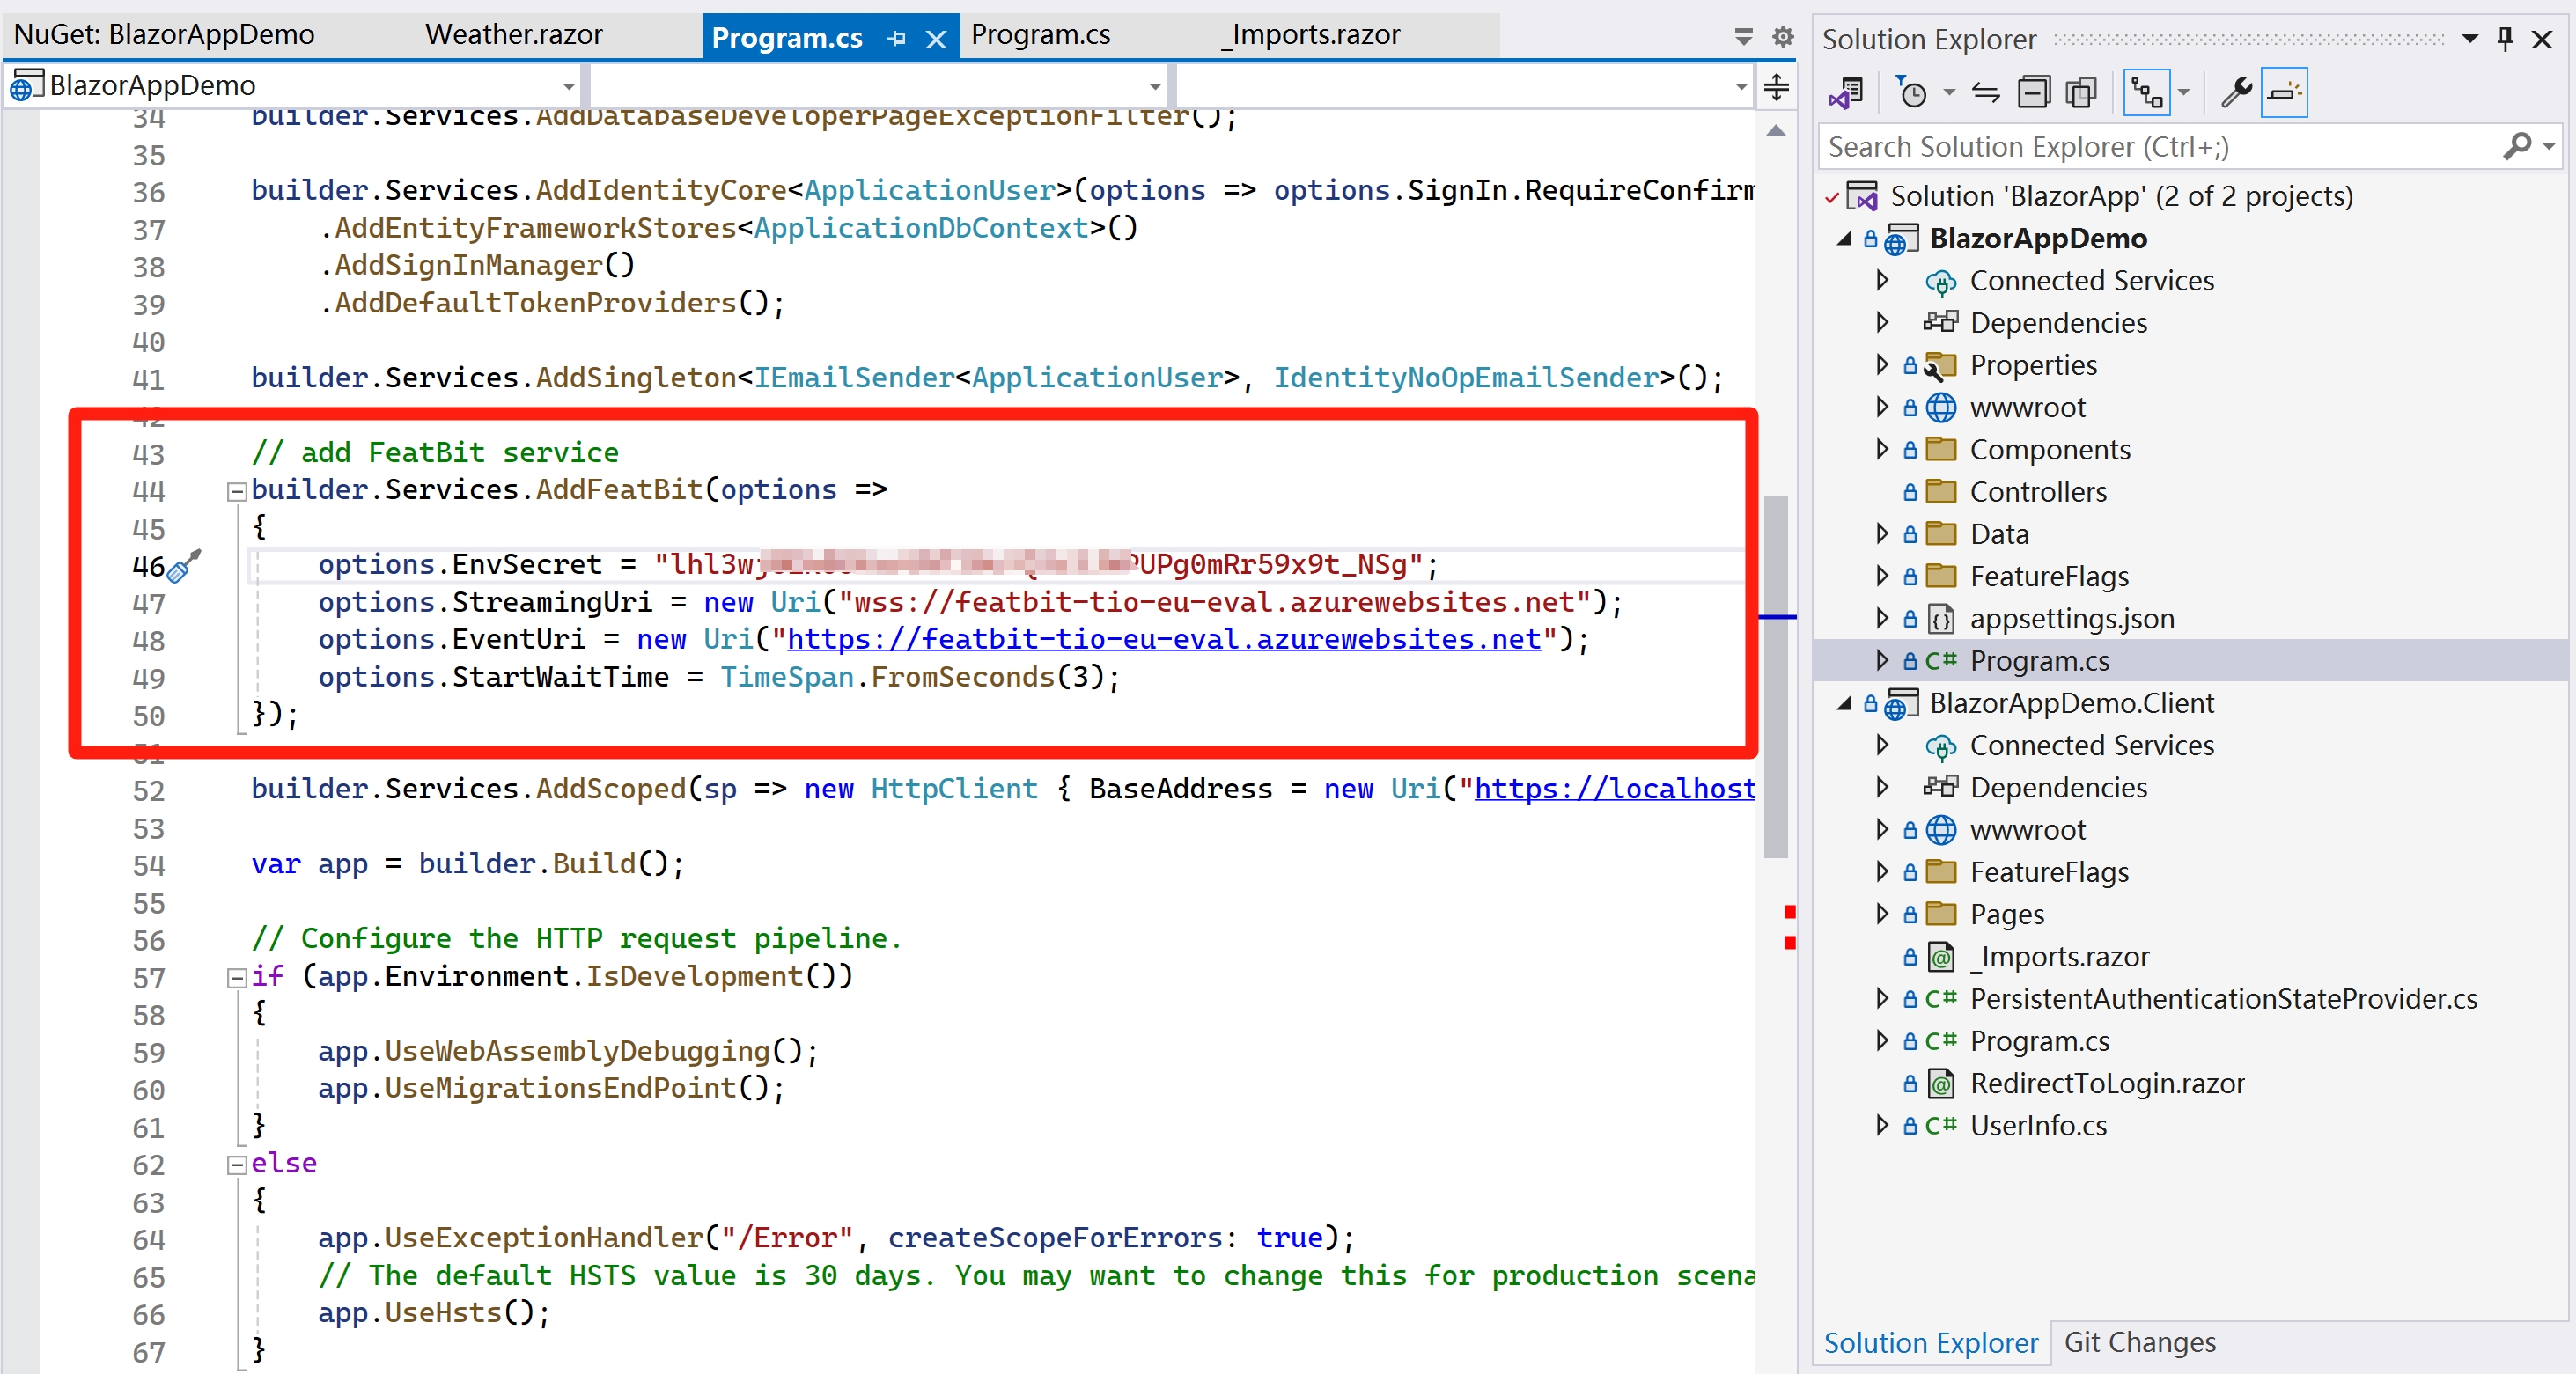Toggle Preview Selected Items button
Viewport: 2576px width, 1374px height.
2284,93
